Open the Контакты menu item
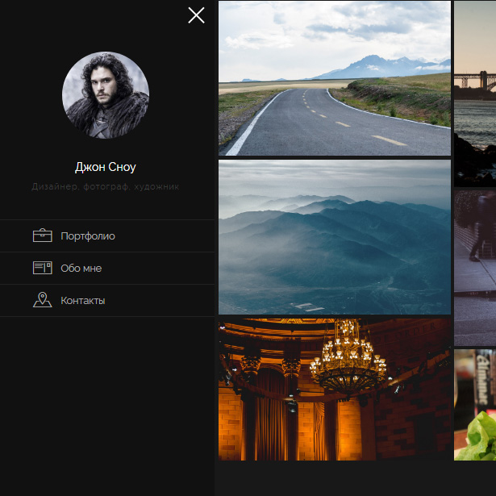The width and height of the screenshot is (496, 496). tap(107, 301)
